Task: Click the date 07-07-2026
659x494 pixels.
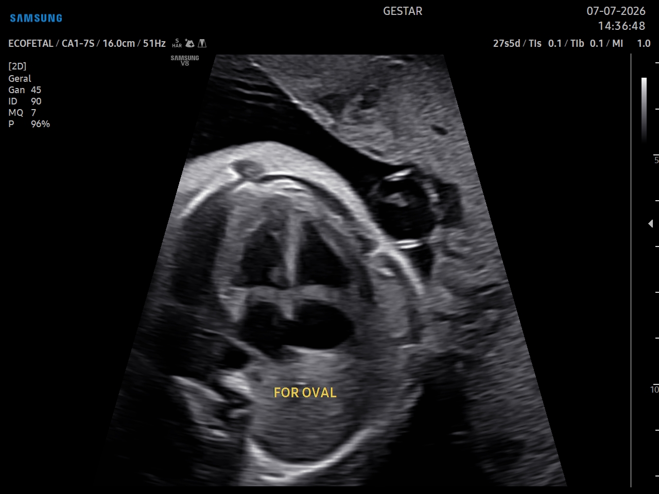Action: pyautogui.click(x=616, y=11)
